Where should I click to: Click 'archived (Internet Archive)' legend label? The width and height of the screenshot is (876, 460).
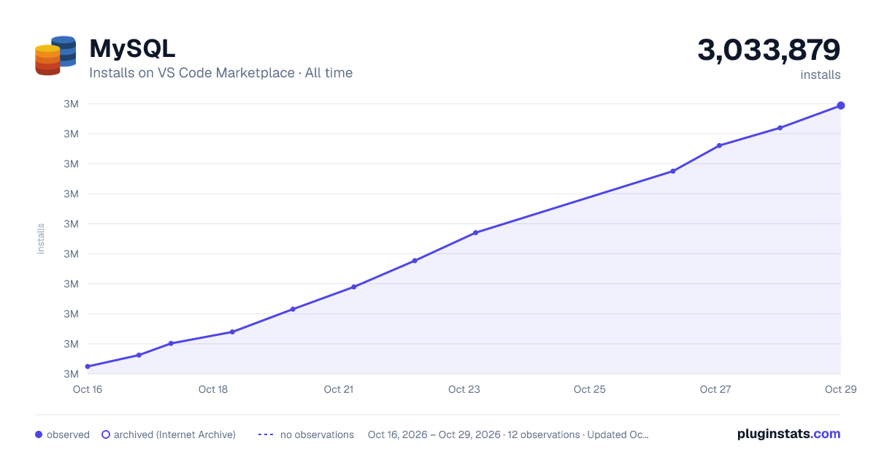[x=174, y=434]
